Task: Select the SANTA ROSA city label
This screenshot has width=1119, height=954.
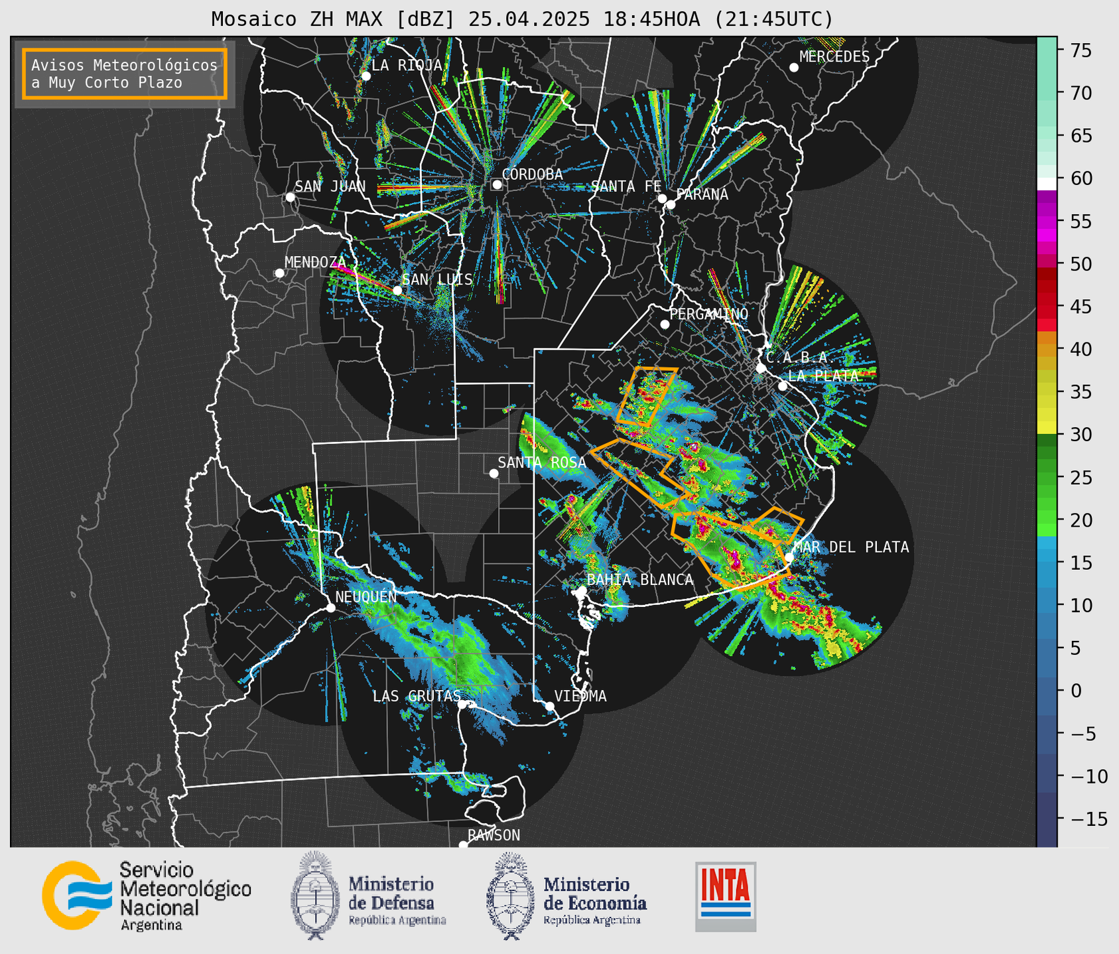Action: [x=542, y=462]
